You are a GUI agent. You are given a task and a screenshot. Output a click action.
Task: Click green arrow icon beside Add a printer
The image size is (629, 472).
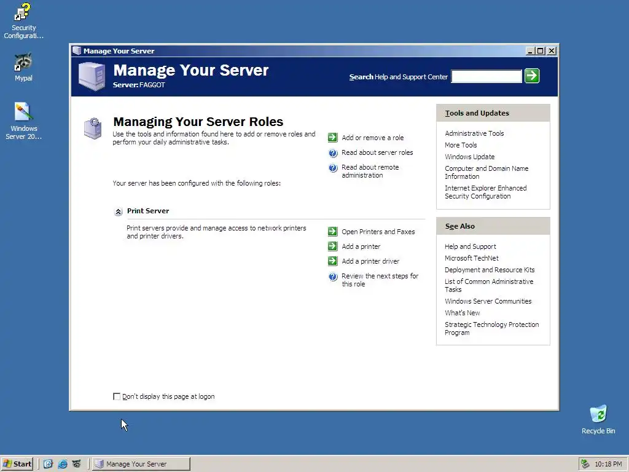pyautogui.click(x=332, y=246)
